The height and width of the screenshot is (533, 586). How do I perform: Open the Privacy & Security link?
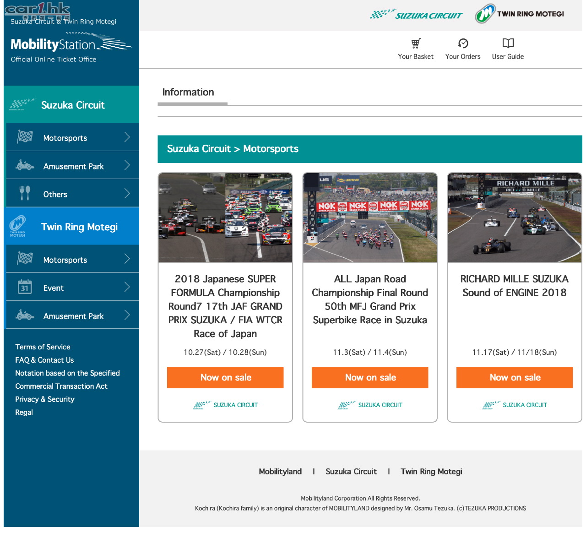[45, 399]
